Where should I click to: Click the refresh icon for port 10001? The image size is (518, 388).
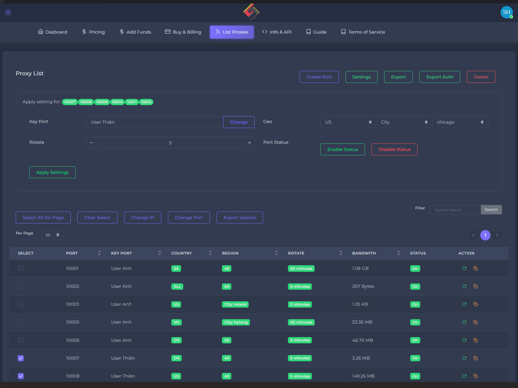coord(464,269)
